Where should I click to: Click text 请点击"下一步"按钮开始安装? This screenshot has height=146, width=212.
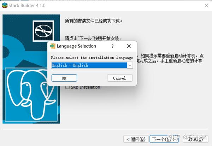[x=93, y=38]
